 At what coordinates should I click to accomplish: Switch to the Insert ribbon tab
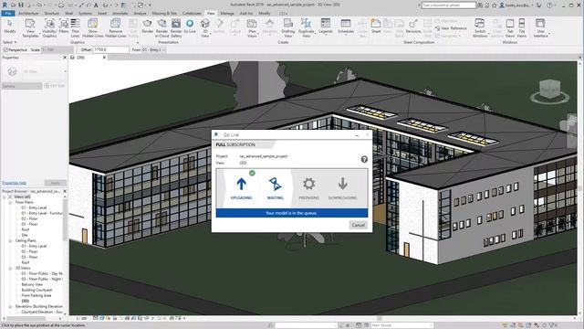(x=102, y=14)
